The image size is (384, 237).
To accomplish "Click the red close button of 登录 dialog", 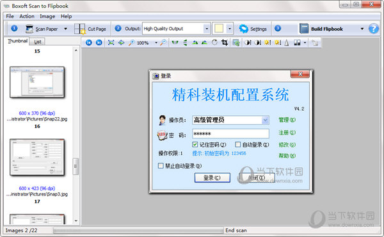I will [x=300, y=74].
